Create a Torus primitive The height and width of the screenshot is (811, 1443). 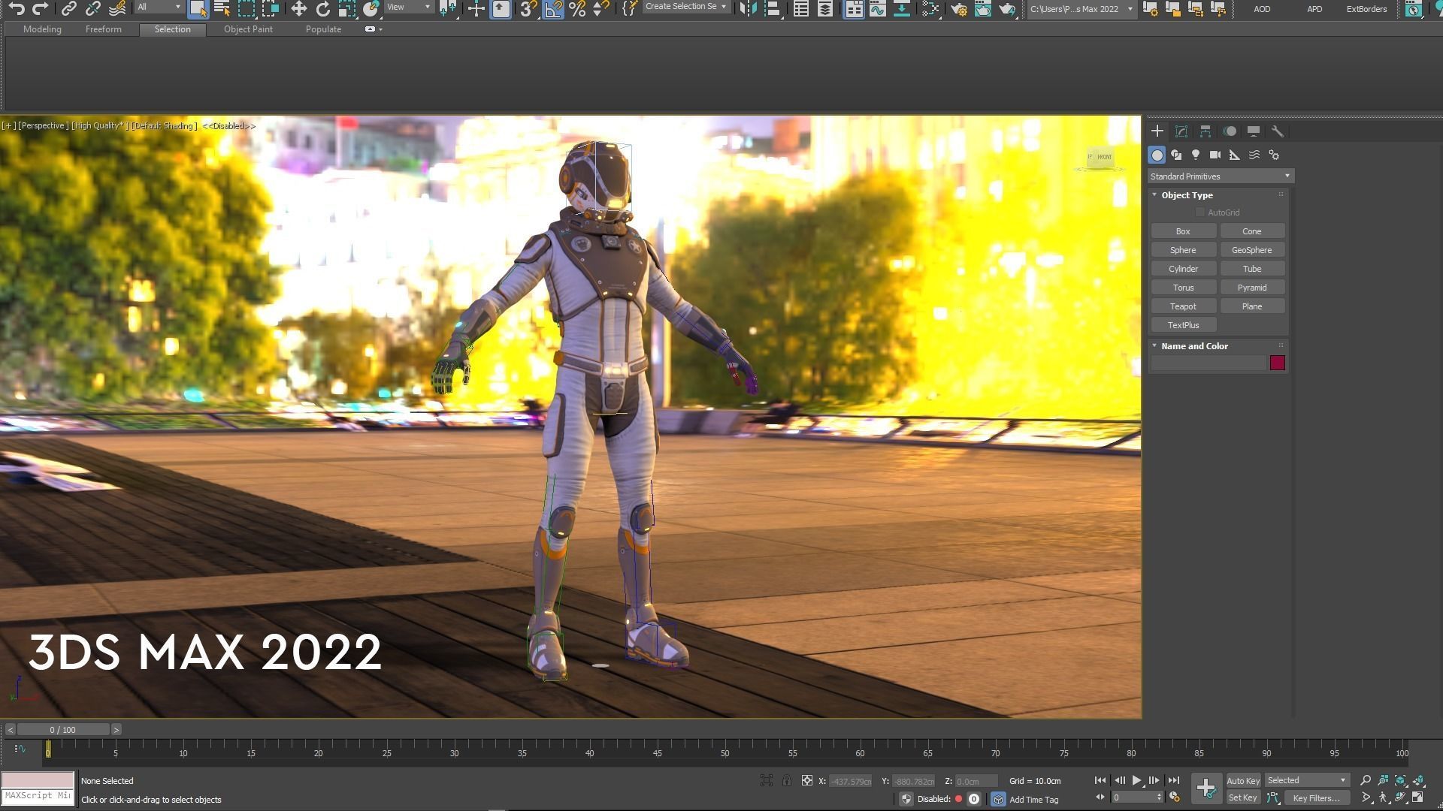pyautogui.click(x=1183, y=288)
